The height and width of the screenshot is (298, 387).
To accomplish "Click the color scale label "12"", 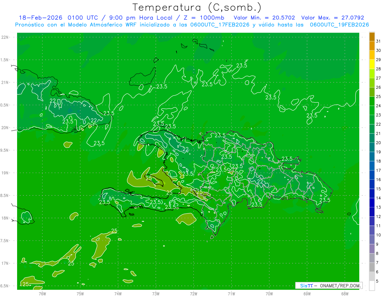I will (379, 217).
